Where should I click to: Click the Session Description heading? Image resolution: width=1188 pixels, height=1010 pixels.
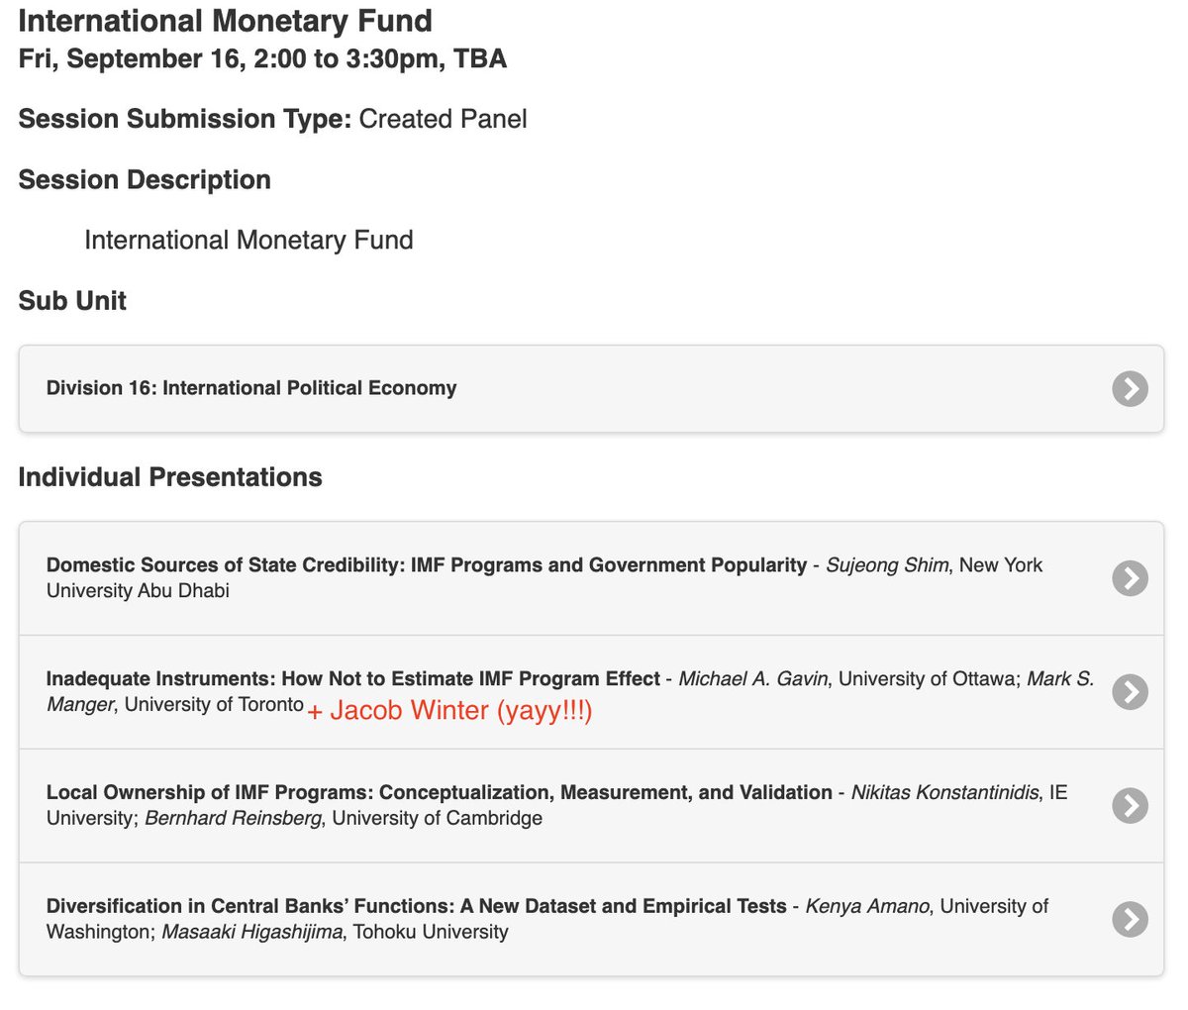(x=145, y=180)
